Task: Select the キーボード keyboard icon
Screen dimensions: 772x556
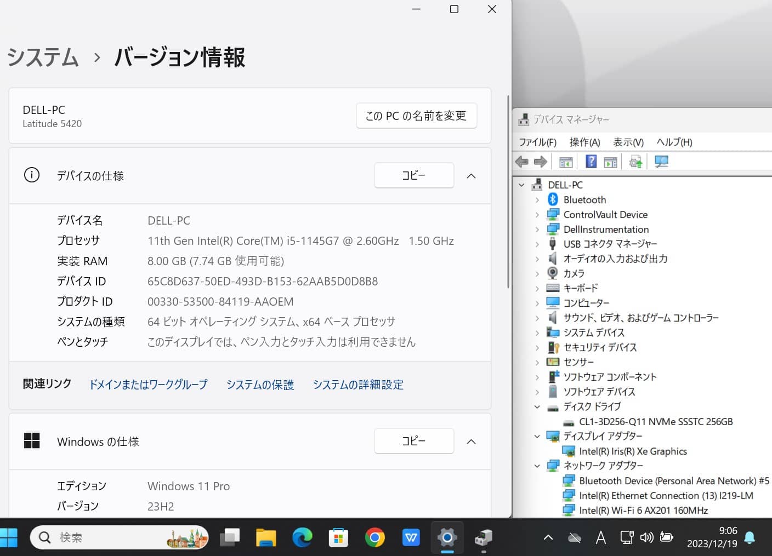Action: 553,288
